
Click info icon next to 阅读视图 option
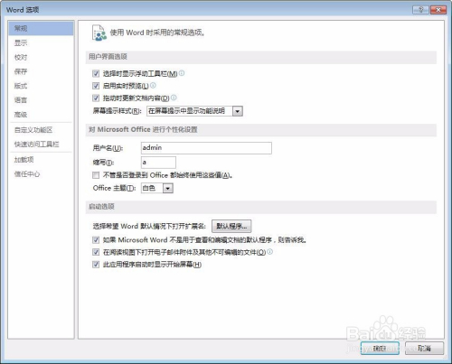tap(270, 252)
